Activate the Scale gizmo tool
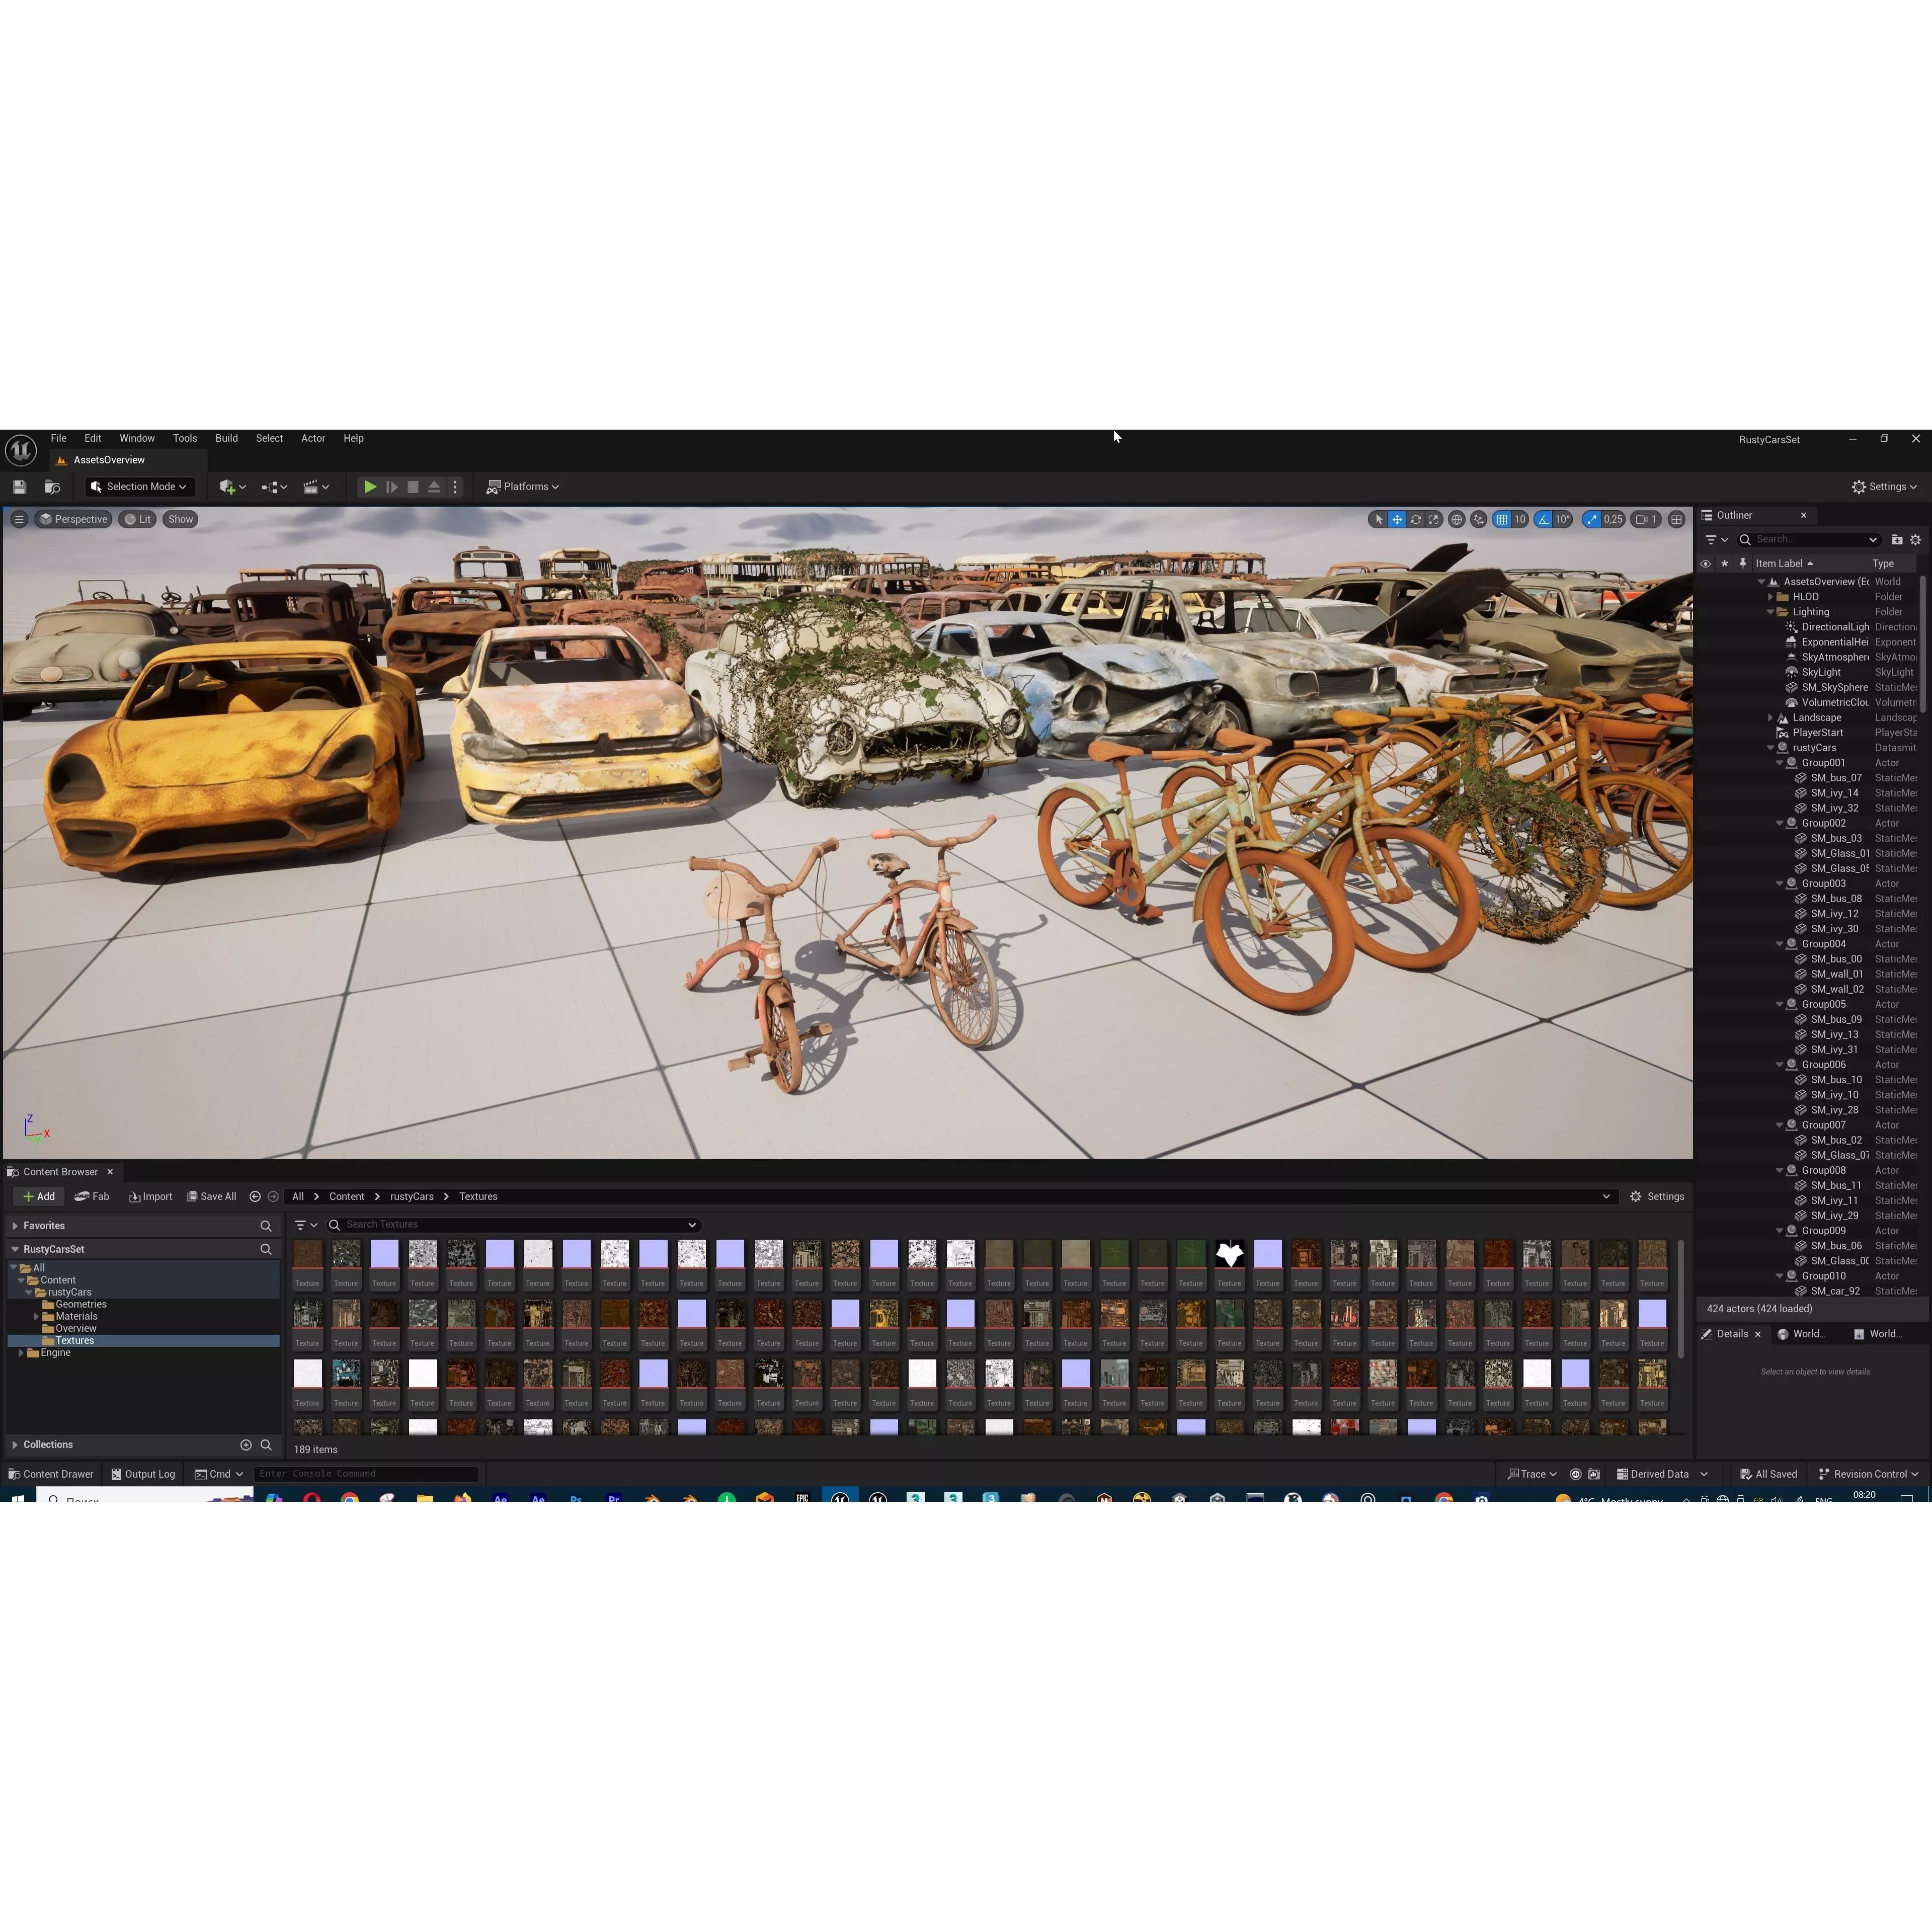 click(1434, 519)
